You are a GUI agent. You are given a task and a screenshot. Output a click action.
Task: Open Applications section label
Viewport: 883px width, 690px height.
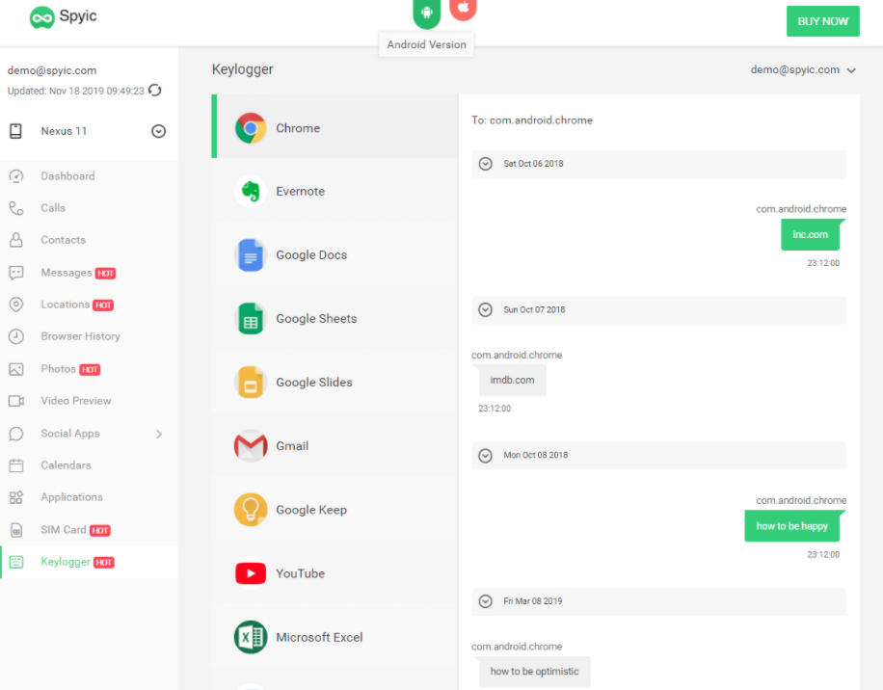[x=72, y=497]
